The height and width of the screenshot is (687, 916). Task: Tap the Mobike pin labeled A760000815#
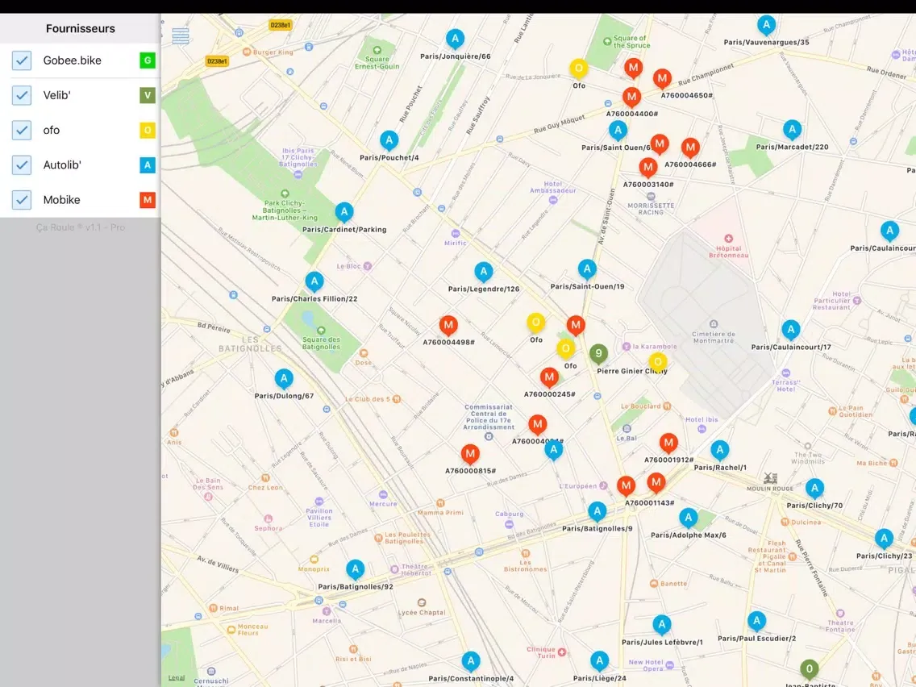pos(470,454)
